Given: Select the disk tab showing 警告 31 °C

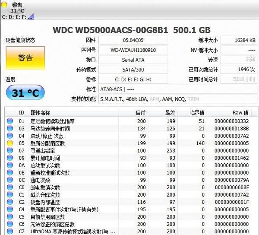Looking at the screenshot, I should (x=18, y=10).
